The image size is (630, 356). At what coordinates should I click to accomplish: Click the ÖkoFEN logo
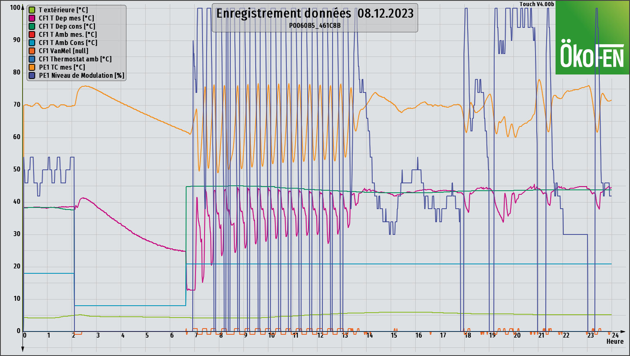[592, 37]
